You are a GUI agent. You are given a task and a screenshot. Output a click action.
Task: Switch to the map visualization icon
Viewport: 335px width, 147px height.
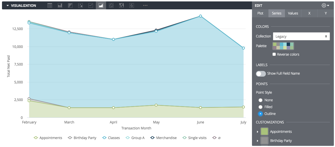point(121,5)
